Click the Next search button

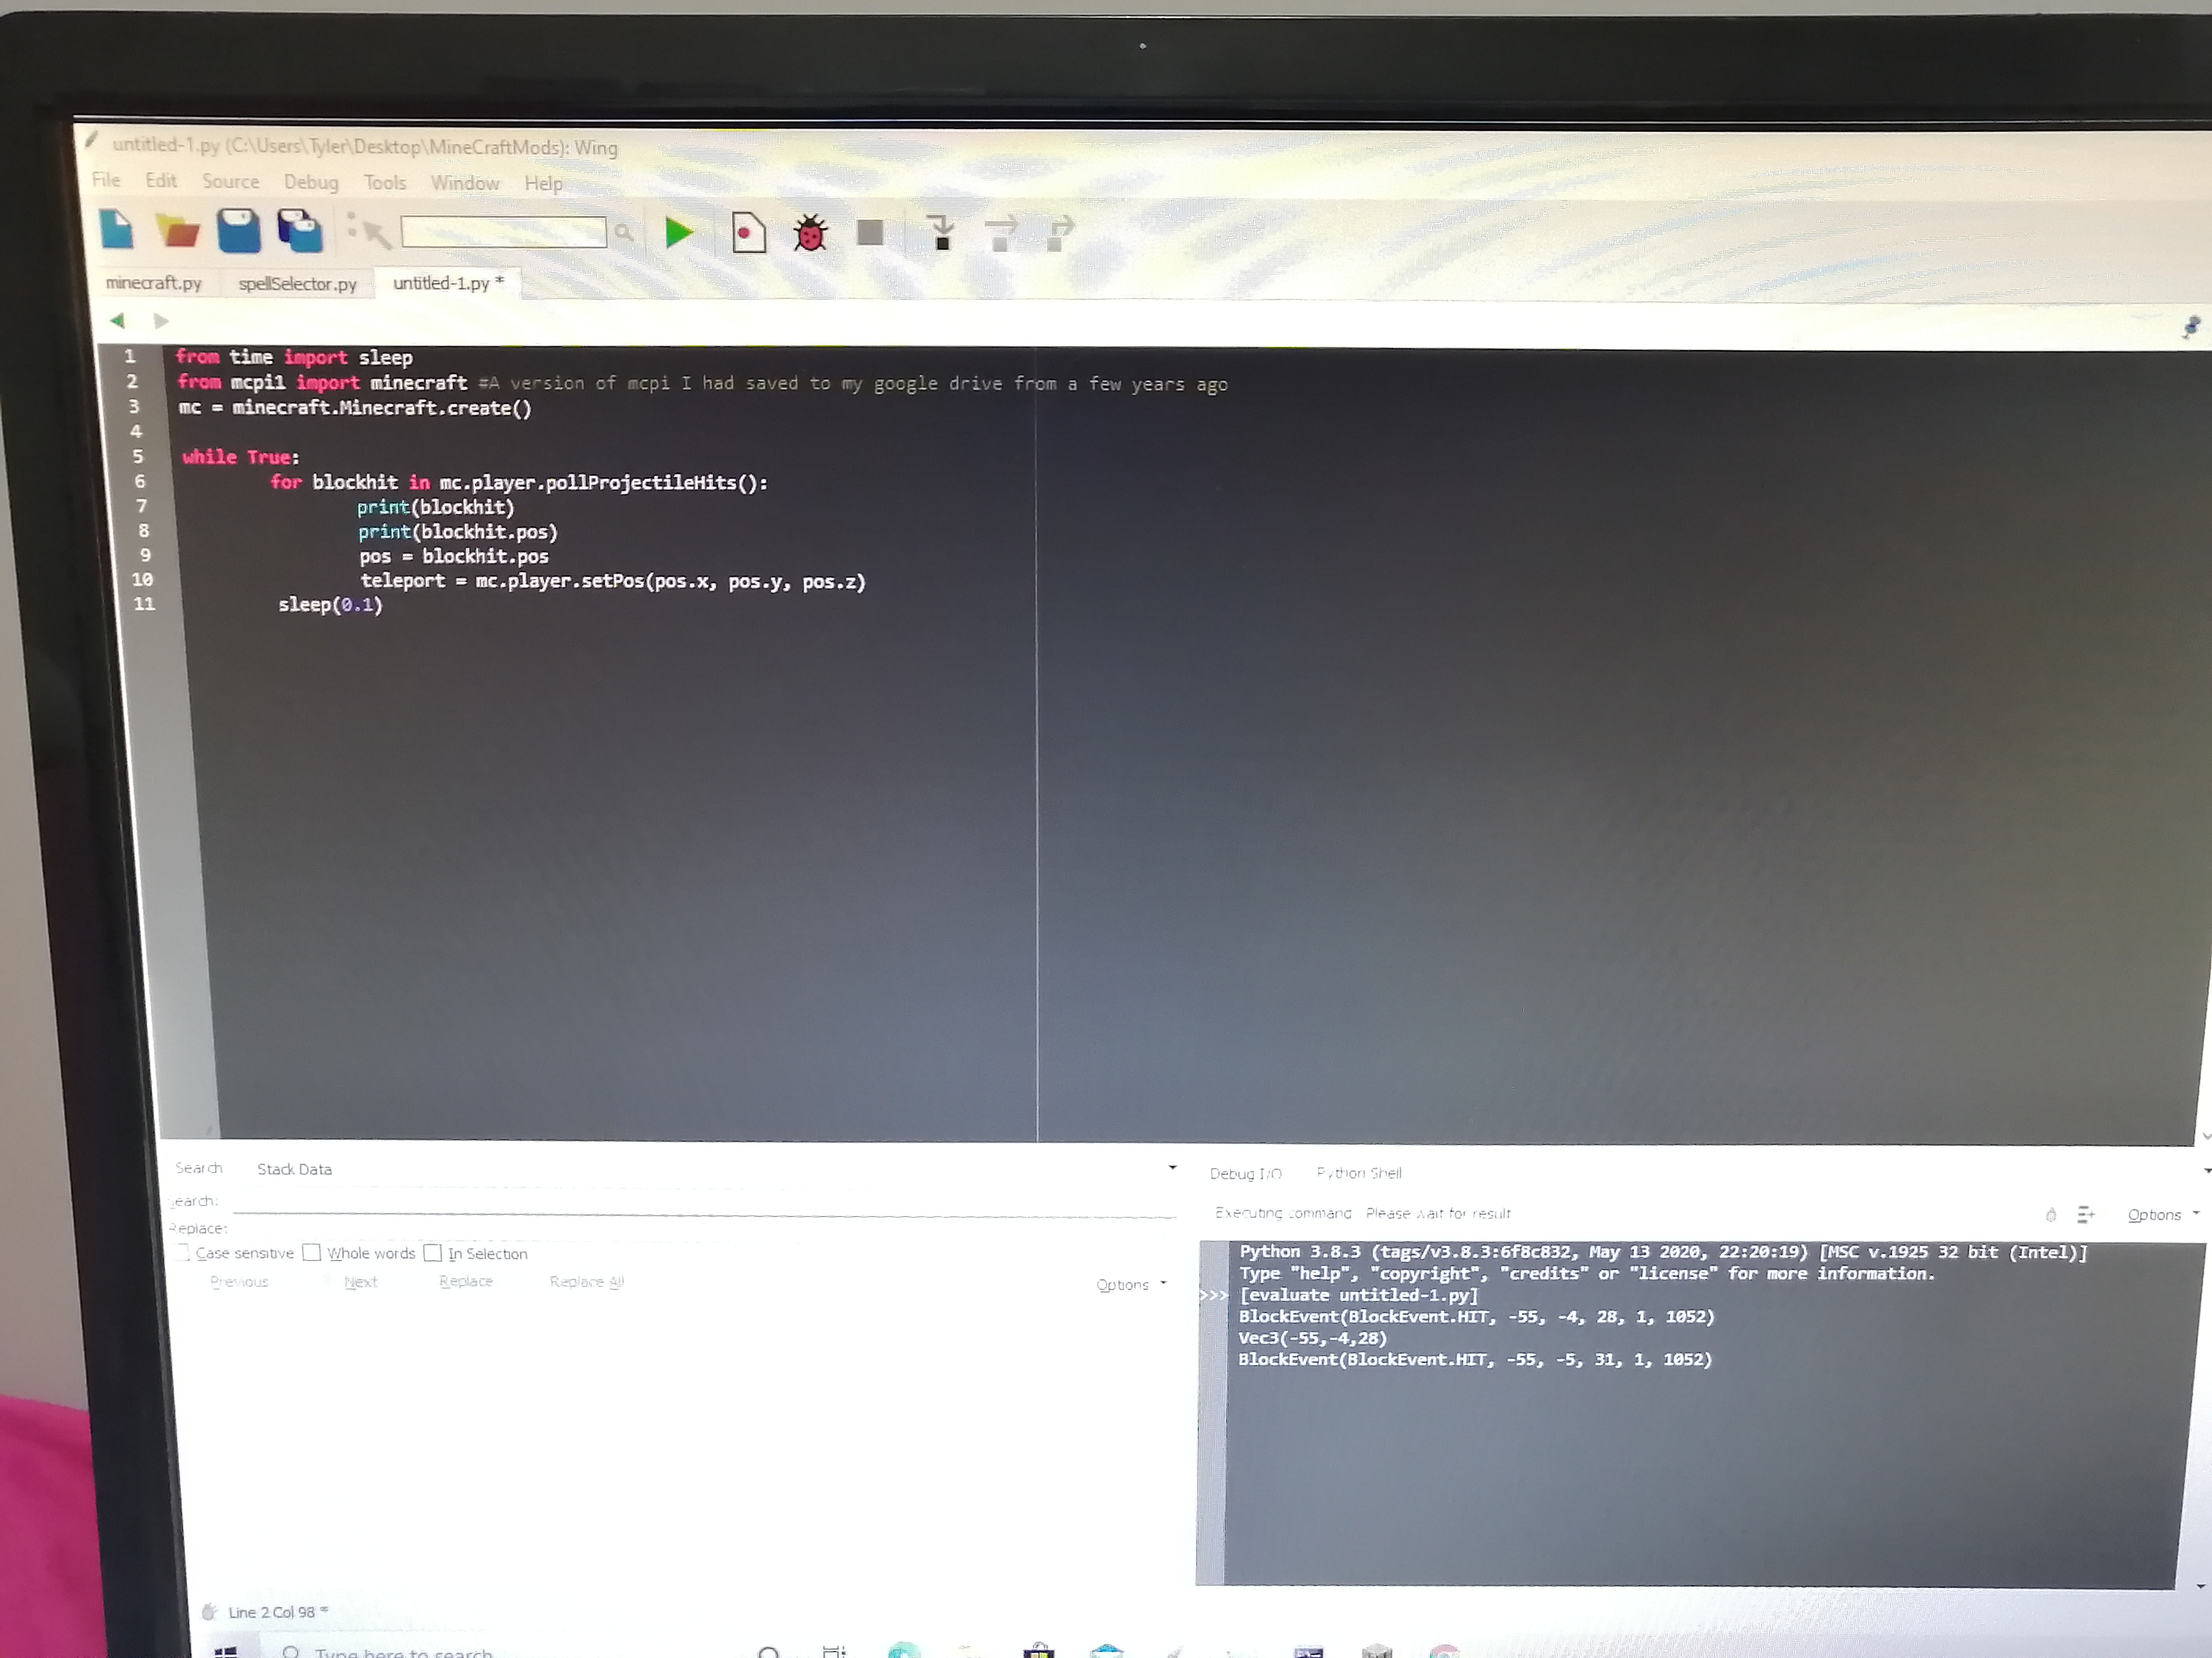tap(360, 1282)
